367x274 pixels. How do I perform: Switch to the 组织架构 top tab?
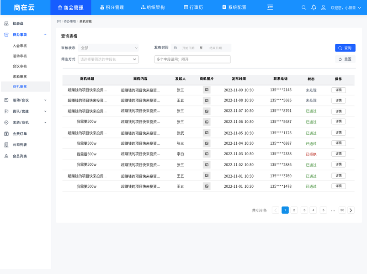coord(153,7)
